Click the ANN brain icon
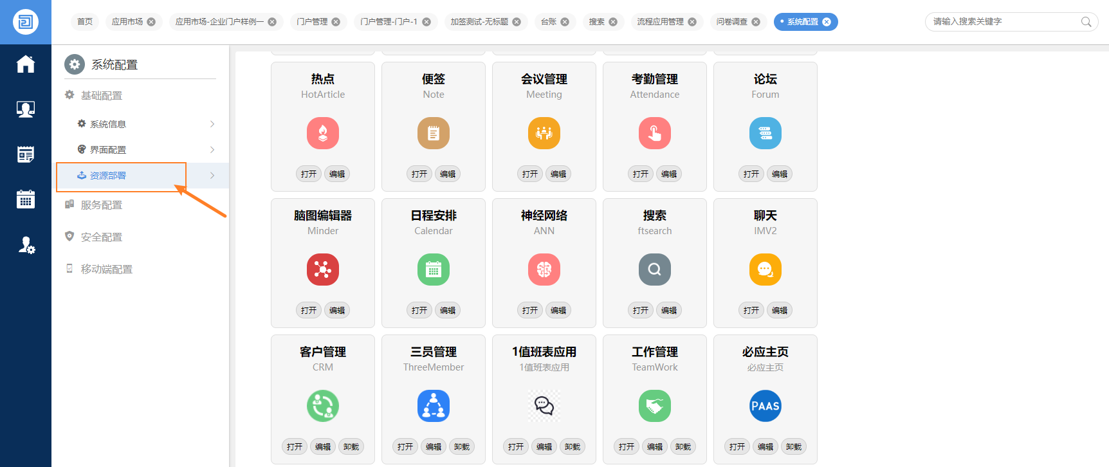The height and width of the screenshot is (467, 1109). click(x=544, y=270)
